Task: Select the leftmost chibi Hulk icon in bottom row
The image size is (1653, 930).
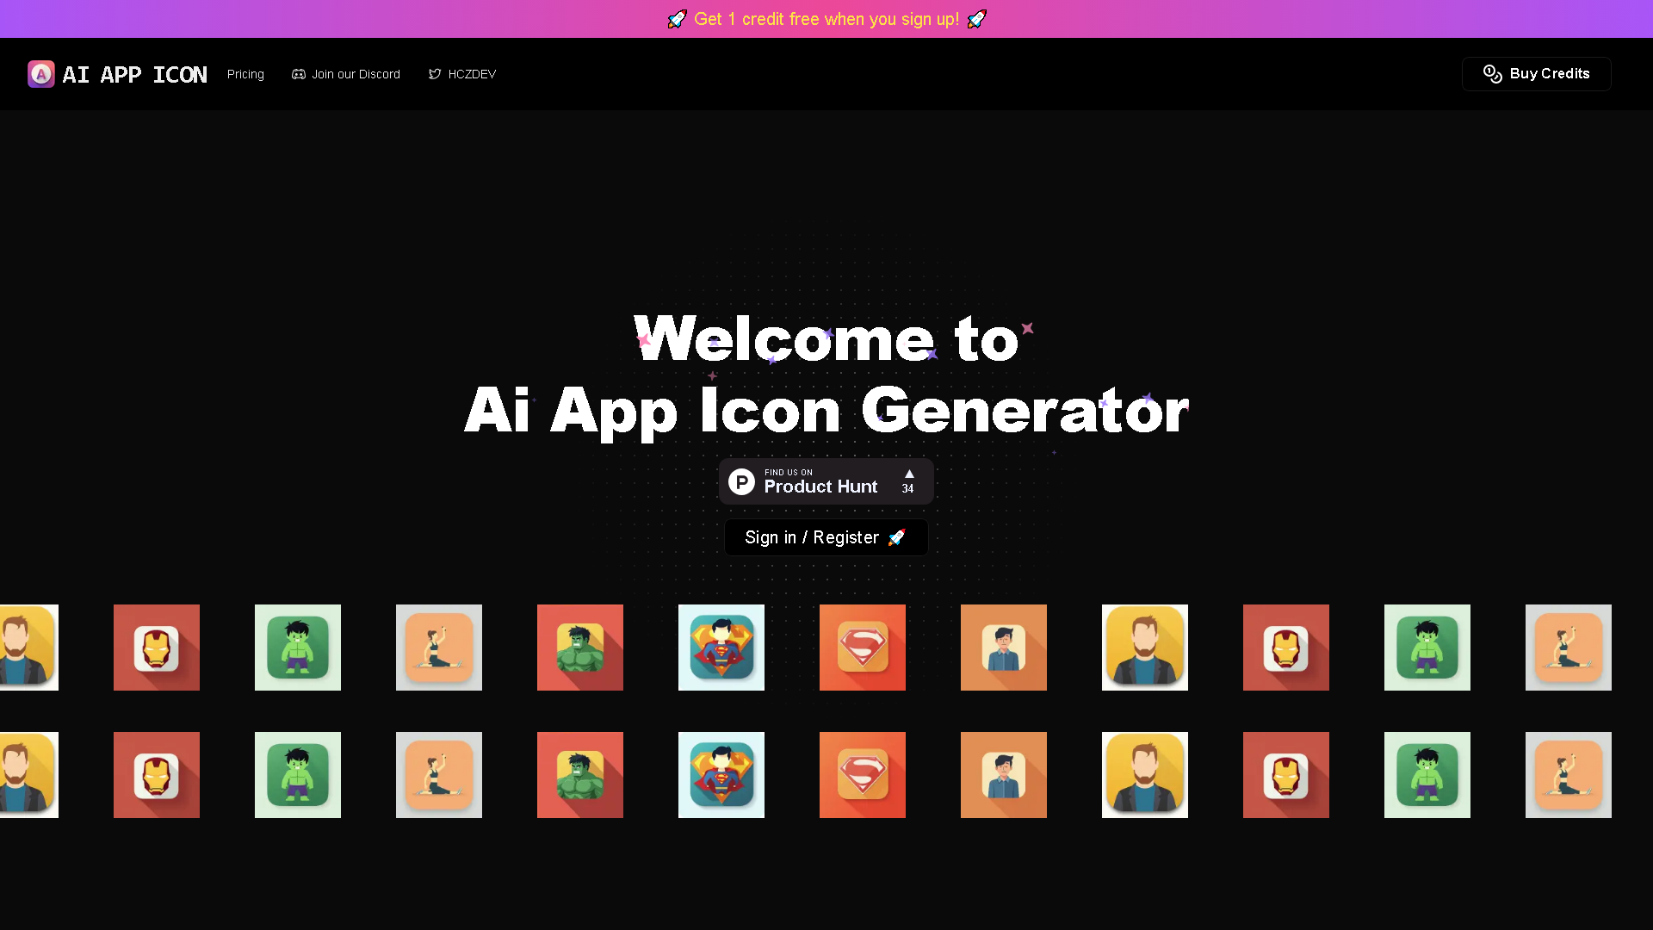Action: coord(298,775)
